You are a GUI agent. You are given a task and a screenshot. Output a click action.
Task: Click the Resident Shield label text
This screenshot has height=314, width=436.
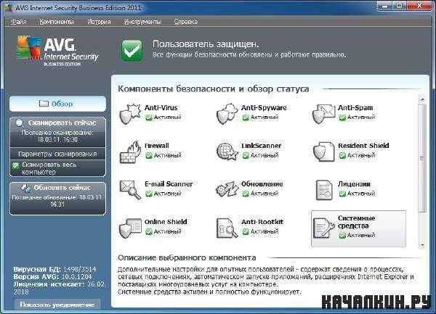click(x=363, y=146)
